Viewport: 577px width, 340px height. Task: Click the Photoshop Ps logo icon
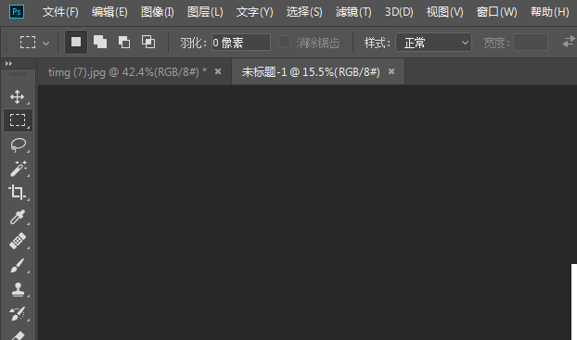(17, 12)
